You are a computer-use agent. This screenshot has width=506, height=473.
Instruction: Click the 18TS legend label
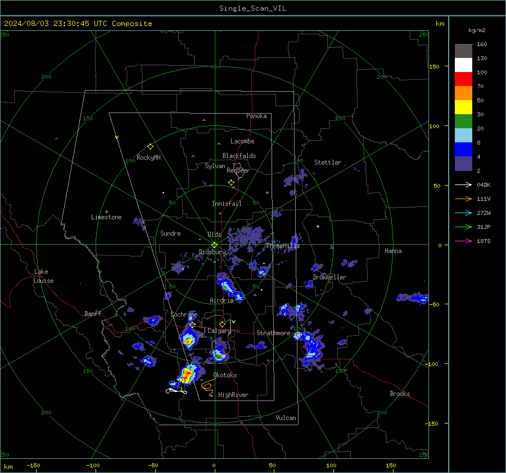click(484, 241)
